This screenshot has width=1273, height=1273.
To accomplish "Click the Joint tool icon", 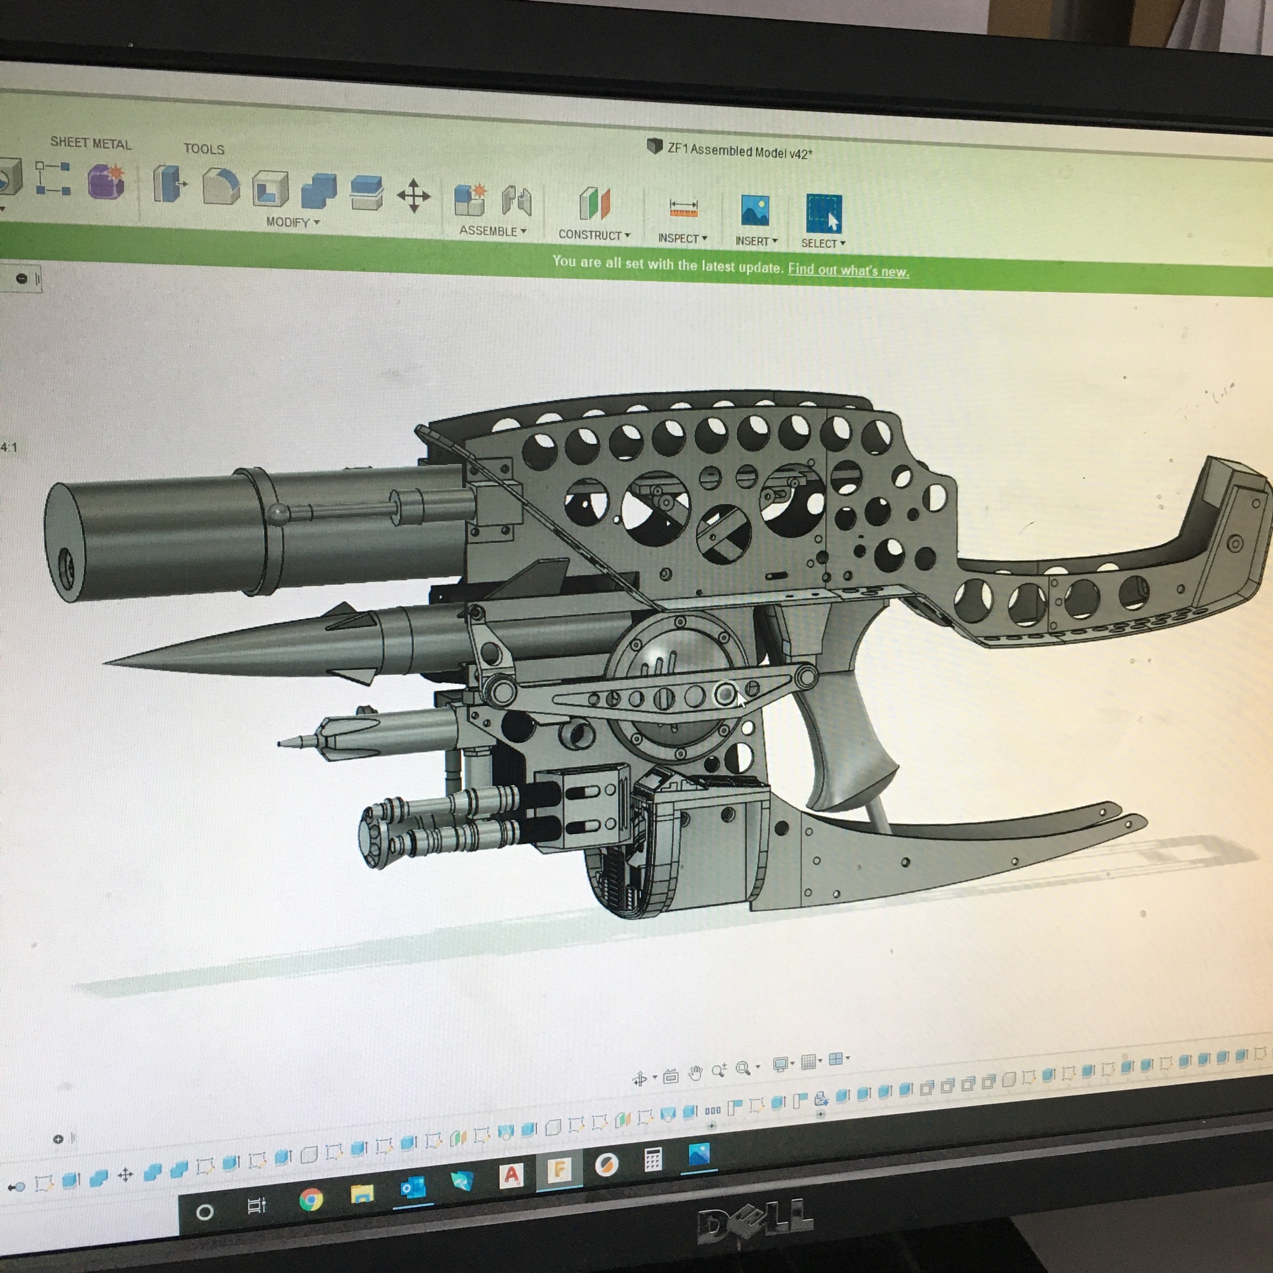I will [516, 201].
